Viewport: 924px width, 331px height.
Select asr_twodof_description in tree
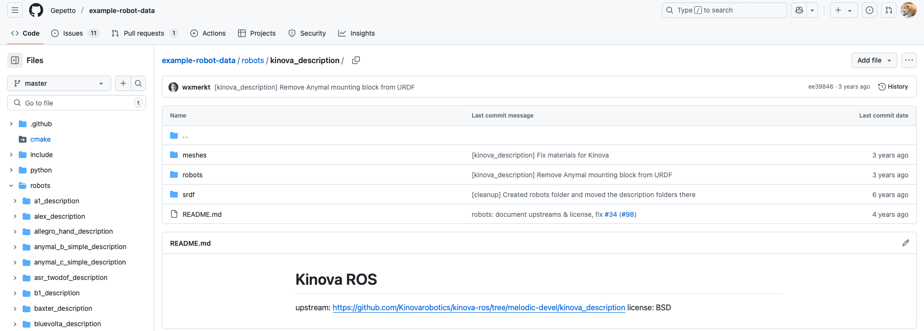click(71, 278)
